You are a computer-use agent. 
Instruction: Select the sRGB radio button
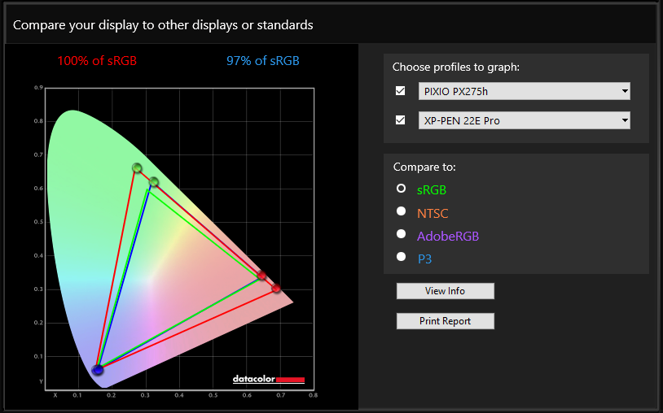pos(402,188)
